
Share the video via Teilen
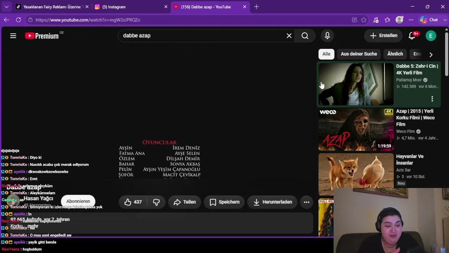coord(185,202)
